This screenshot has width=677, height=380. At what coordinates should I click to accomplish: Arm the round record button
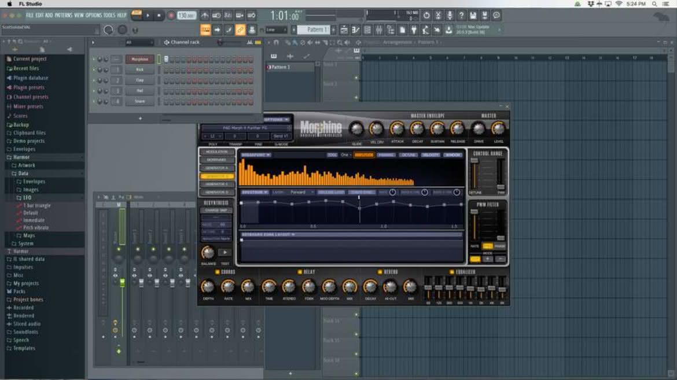(171, 16)
